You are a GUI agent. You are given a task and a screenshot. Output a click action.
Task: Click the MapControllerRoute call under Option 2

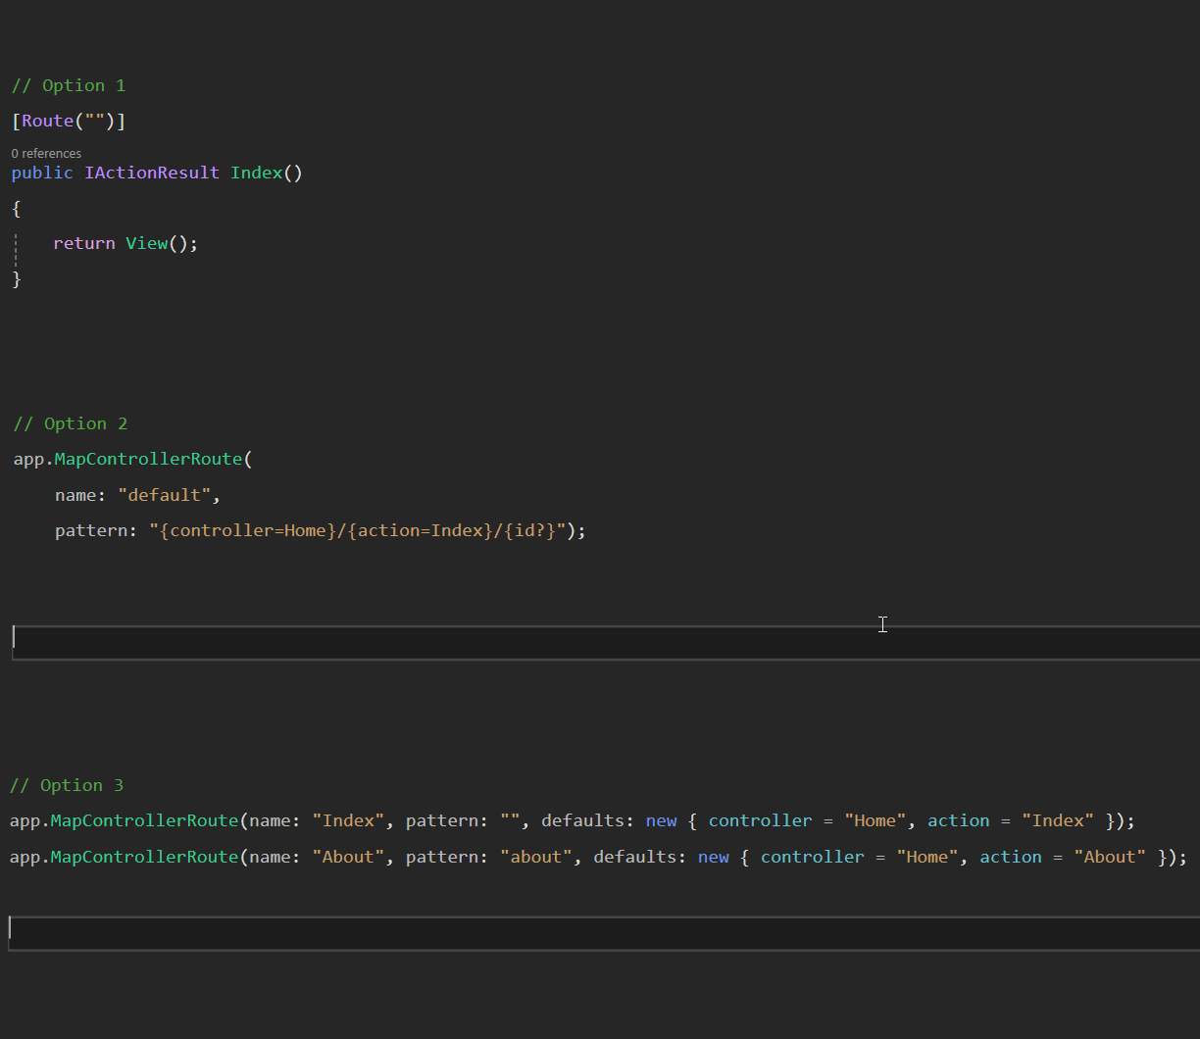tap(148, 459)
